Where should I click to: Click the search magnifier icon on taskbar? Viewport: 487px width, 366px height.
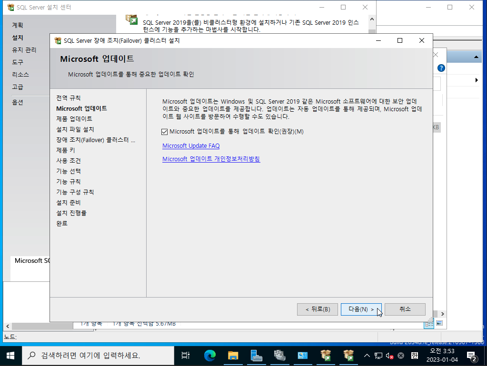[31, 356]
